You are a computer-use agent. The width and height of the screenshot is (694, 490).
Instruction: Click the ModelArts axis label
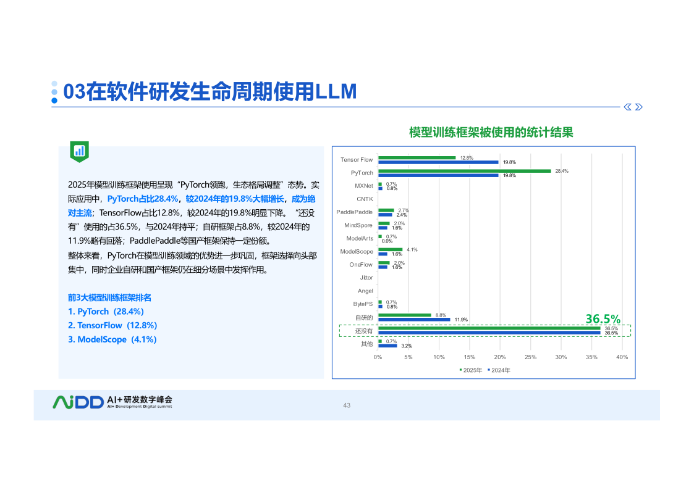pyautogui.click(x=360, y=238)
